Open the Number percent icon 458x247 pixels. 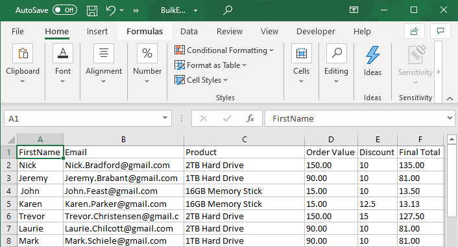[x=147, y=53]
